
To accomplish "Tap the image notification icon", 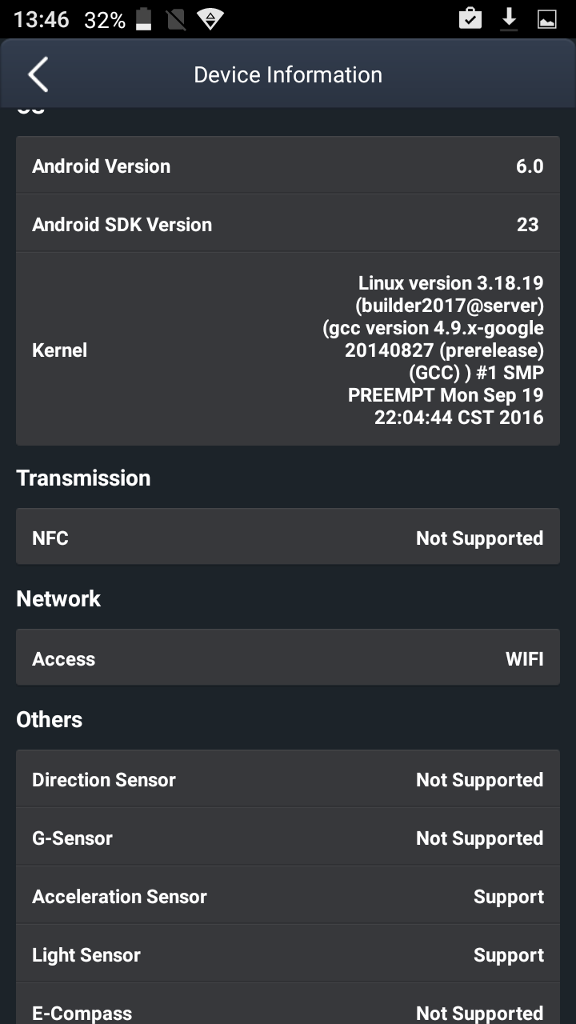I will click(547, 20).
